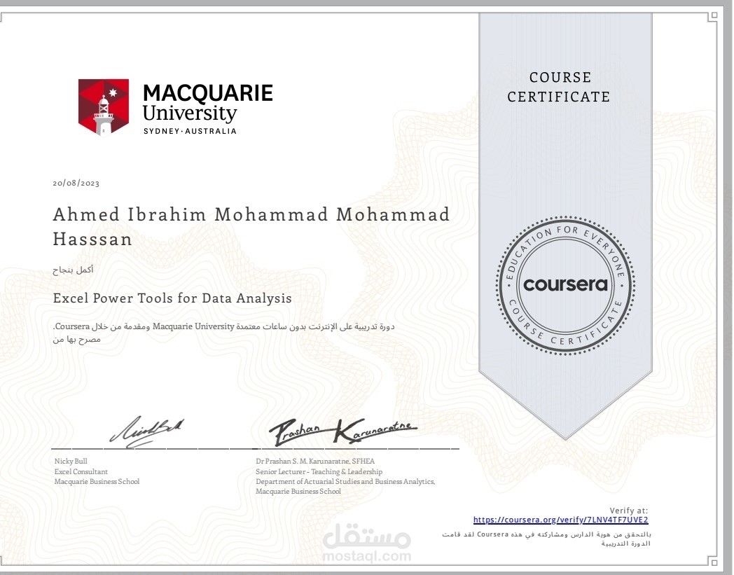Select the text Nicky Bull
This screenshot has width=734, height=575.
[x=71, y=462]
